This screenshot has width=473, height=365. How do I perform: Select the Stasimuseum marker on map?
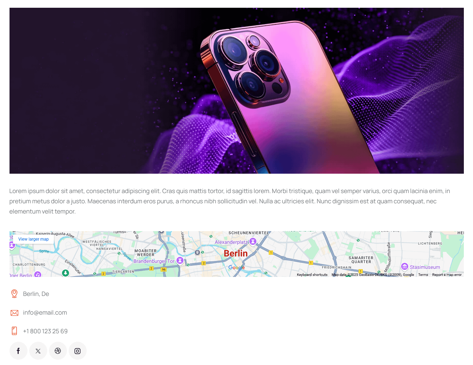click(x=405, y=267)
